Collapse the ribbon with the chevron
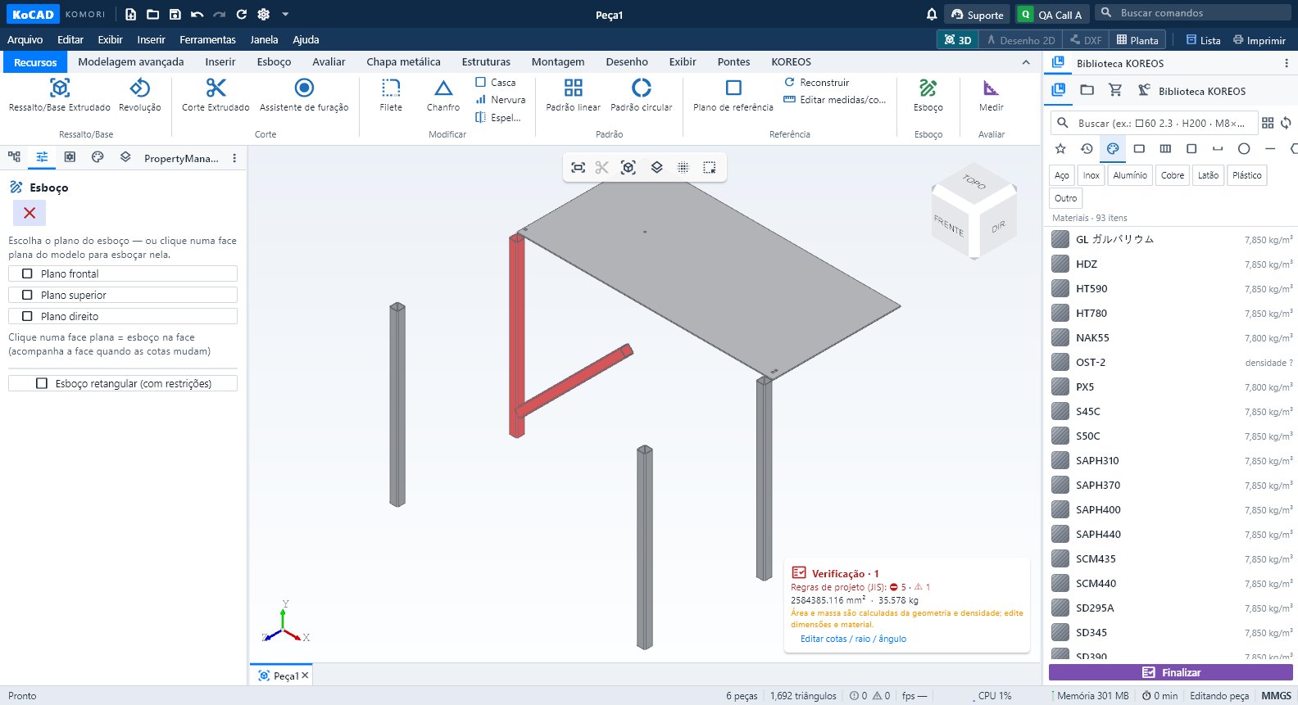Viewport: 1298px width, 705px height. (x=1026, y=62)
